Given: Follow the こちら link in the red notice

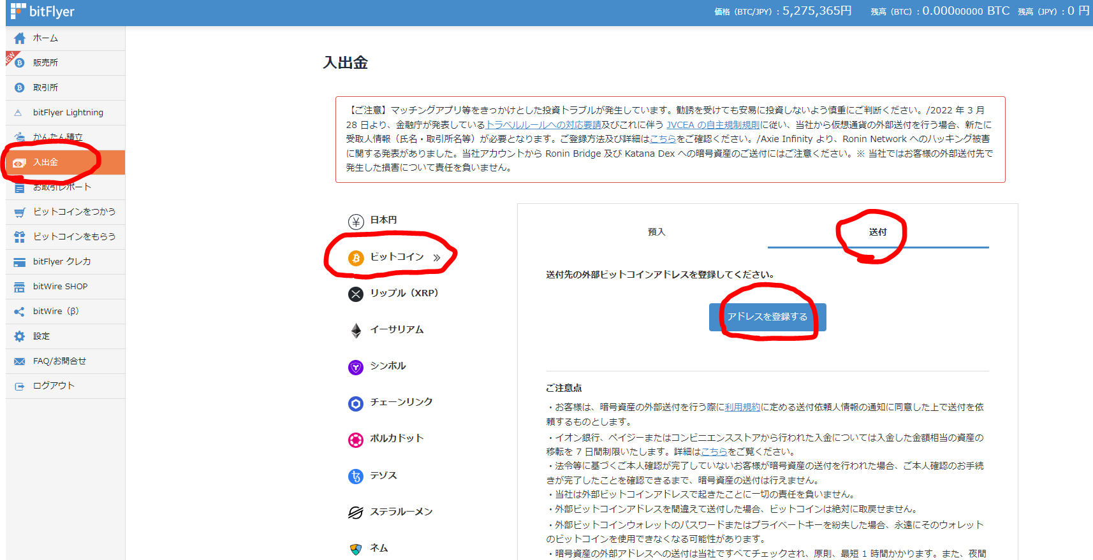Looking at the screenshot, I should click(x=663, y=139).
